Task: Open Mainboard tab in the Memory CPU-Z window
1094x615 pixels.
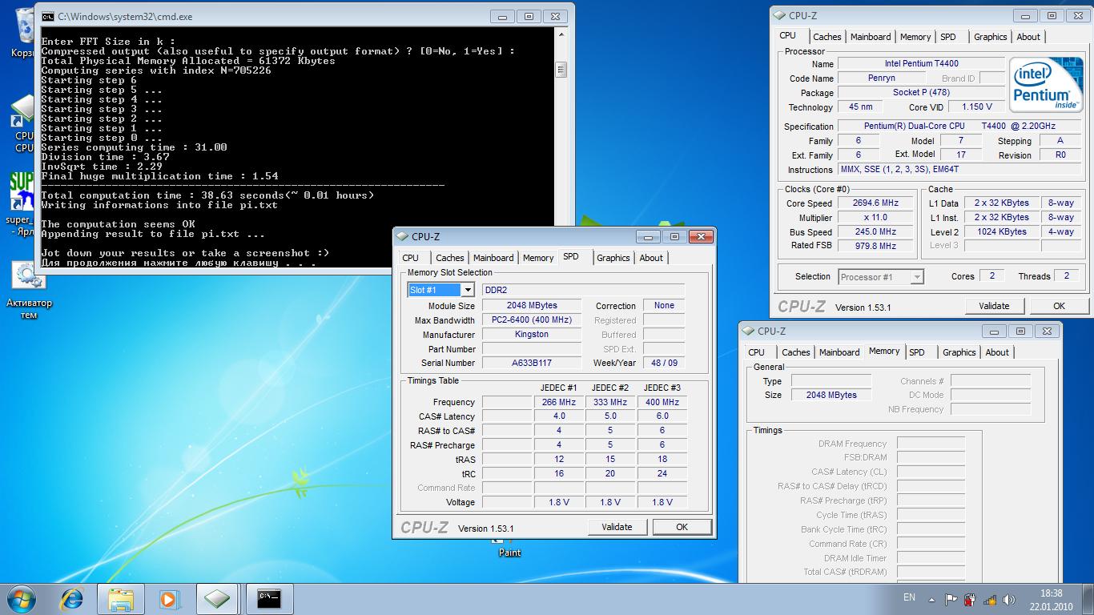Action: click(x=839, y=352)
